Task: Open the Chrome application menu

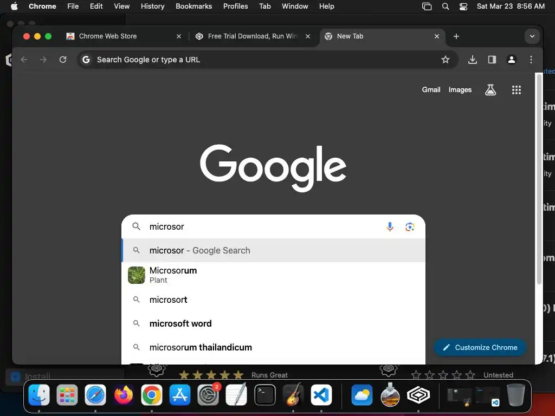Action: pos(42,6)
